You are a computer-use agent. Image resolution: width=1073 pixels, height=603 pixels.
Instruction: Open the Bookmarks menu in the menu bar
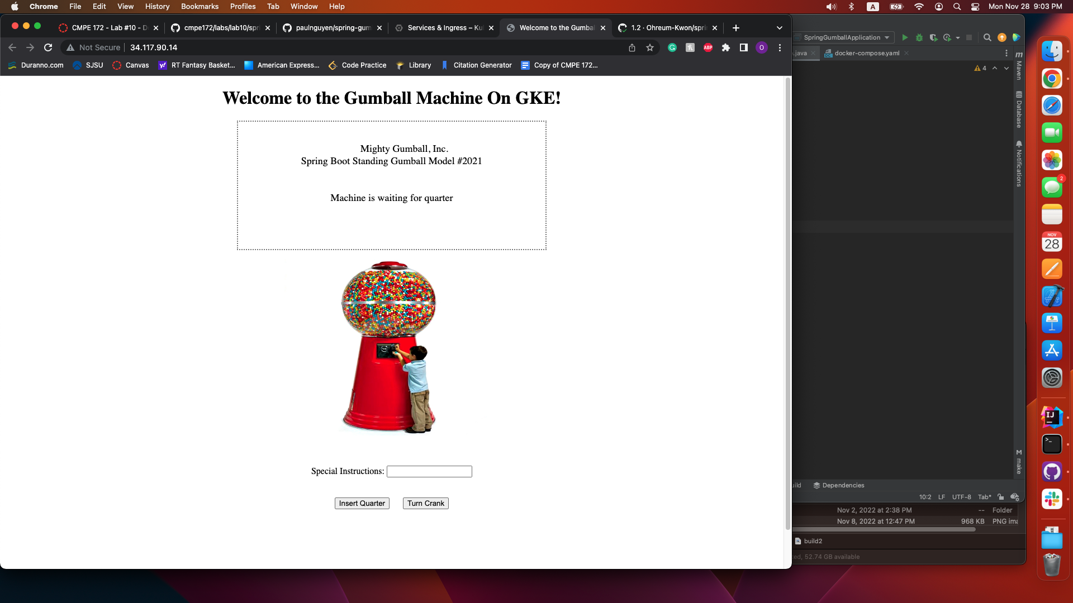click(x=200, y=6)
